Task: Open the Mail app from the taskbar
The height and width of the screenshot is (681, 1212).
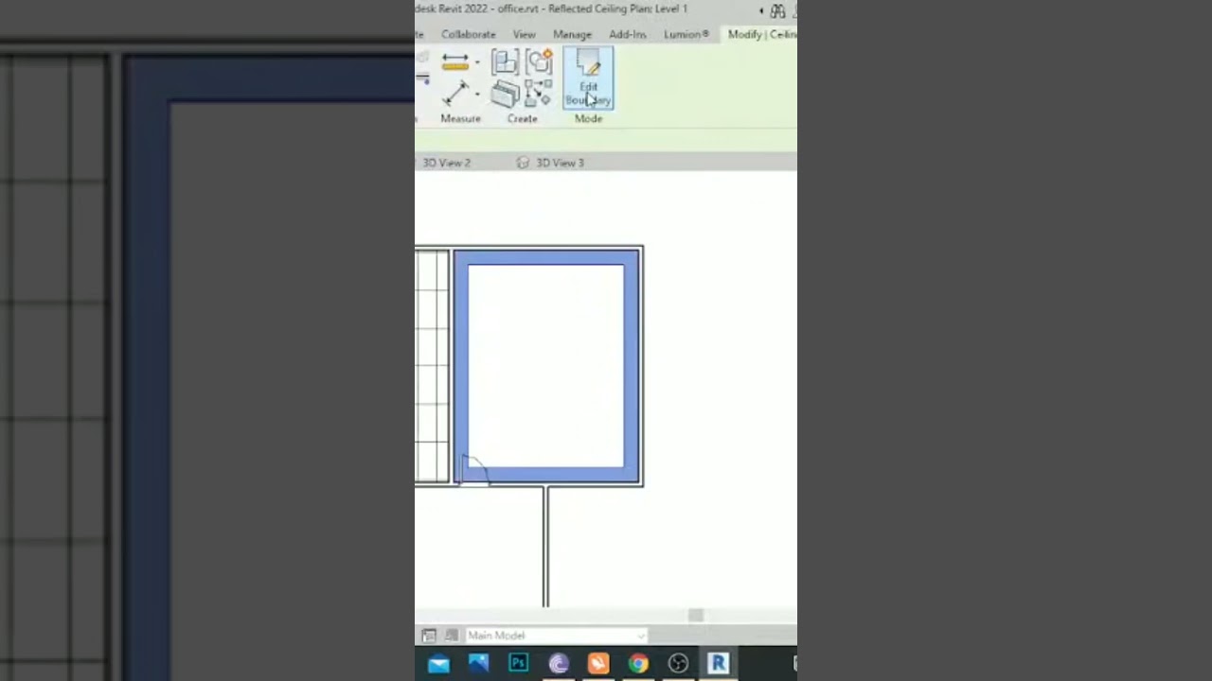Action: coord(438,664)
